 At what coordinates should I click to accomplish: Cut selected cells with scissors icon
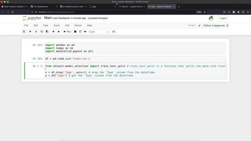pos(36,32)
